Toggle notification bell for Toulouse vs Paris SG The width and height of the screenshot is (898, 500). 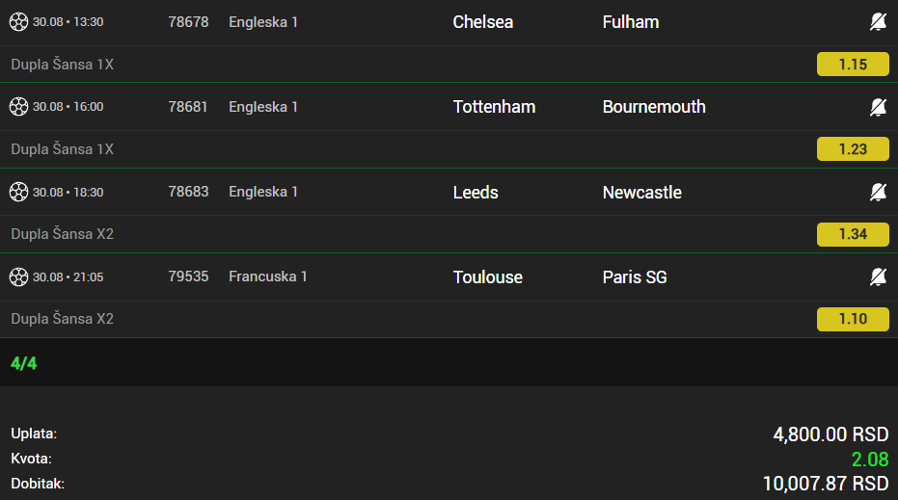pos(878,276)
